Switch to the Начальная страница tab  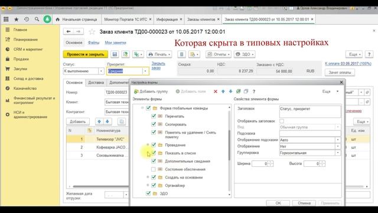77,20
